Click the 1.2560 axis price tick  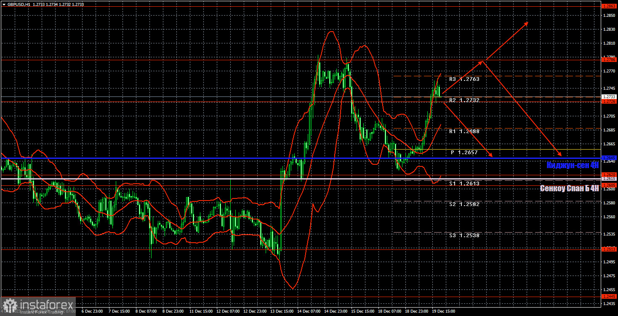pos(609,217)
